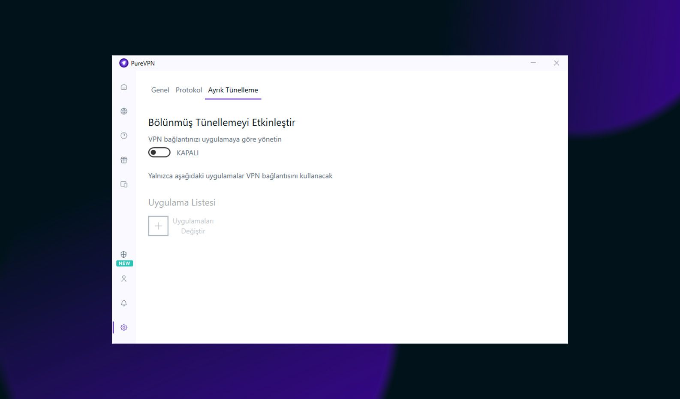Open the gift rewards icon
680x399 pixels.
coord(124,160)
